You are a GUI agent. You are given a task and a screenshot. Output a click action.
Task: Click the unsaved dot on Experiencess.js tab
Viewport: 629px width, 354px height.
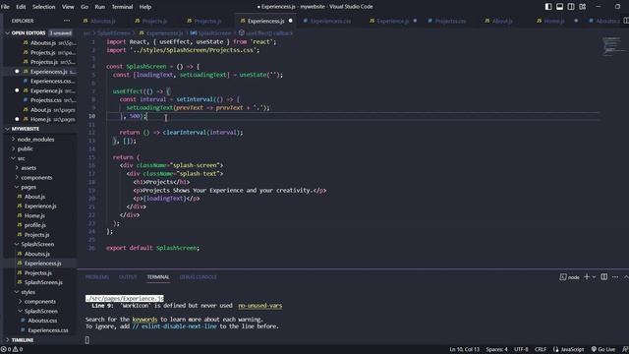click(x=291, y=21)
